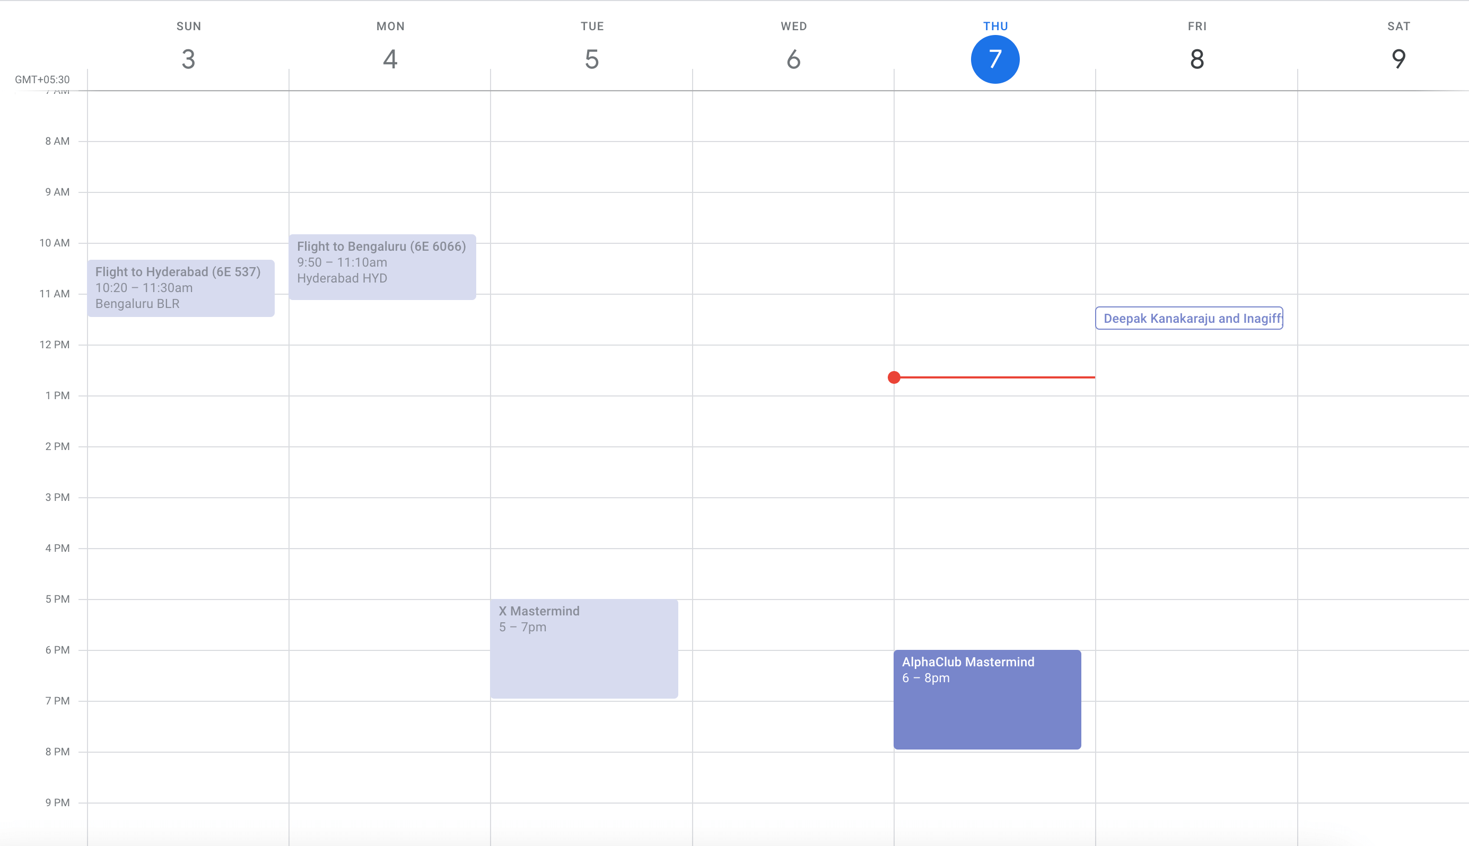Viewport: 1469px width, 846px height.
Task: Click empty Saturday slot at 10 AM
Action: coord(1383,268)
